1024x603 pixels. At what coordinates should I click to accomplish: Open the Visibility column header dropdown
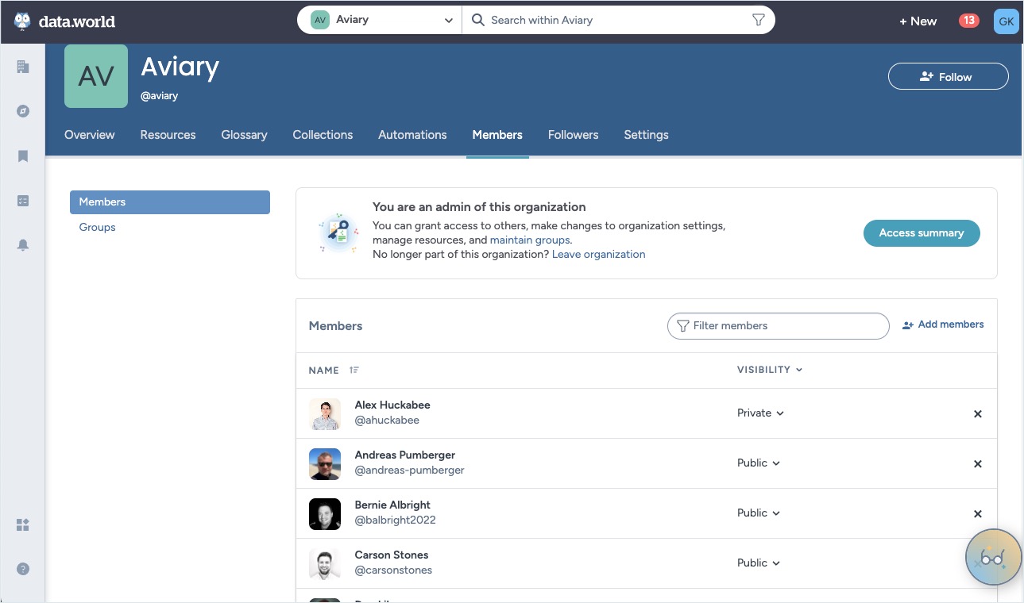click(x=770, y=370)
